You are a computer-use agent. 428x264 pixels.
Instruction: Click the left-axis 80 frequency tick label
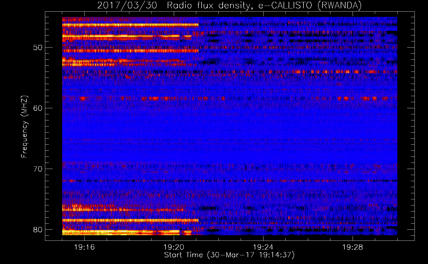click(38, 230)
